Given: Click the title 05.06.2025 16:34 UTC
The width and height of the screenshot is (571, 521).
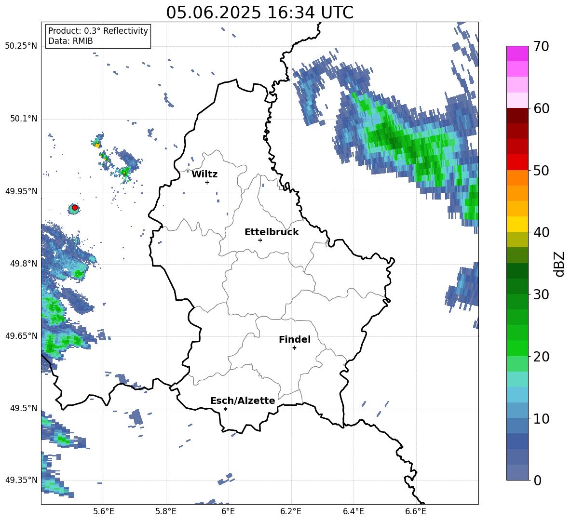Looking at the screenshot, I should 260,13.
